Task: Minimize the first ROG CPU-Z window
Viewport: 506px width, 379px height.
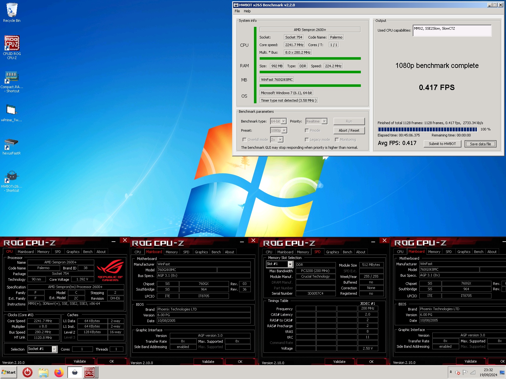Action: [x=114, y=241]
